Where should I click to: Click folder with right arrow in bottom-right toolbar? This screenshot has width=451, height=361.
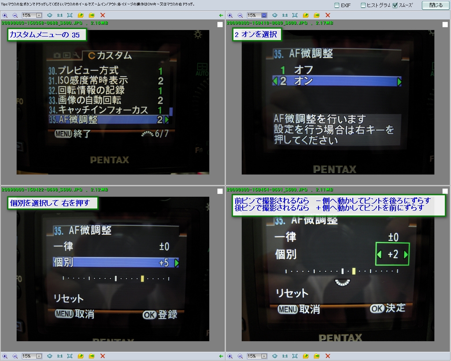(317, 356)
